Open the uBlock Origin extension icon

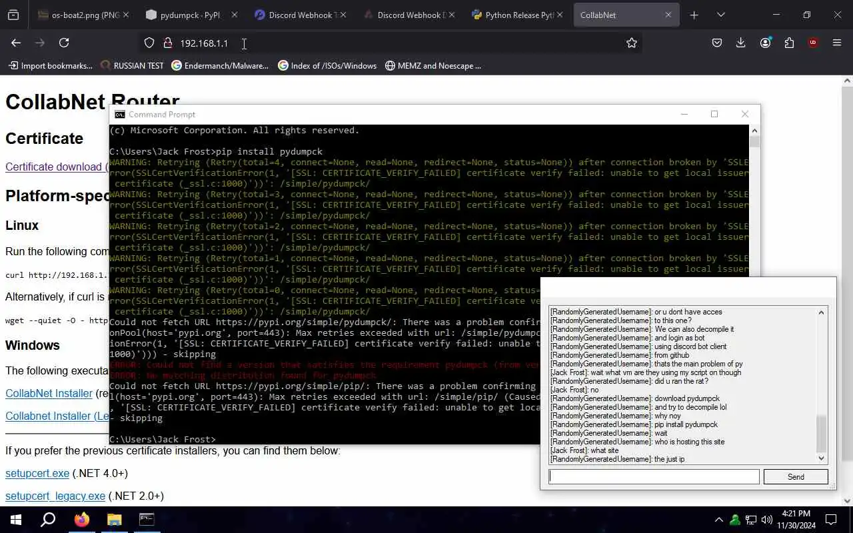pyautogui.click(x=813, y=43)
